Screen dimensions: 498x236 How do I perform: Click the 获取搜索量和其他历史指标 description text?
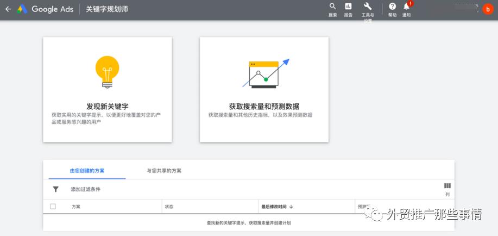point(261,115)
